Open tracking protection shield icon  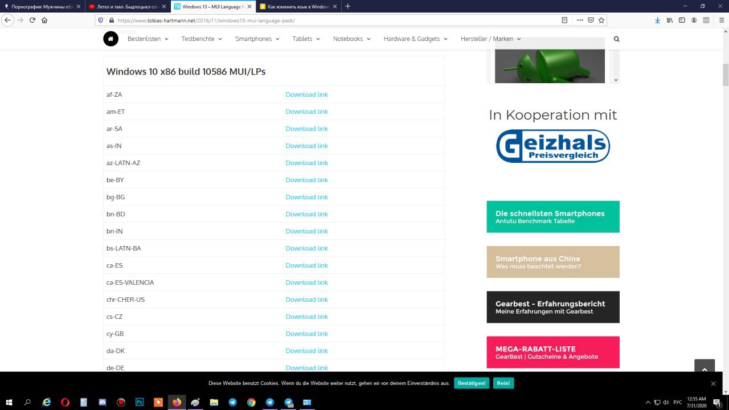point(101,20)
